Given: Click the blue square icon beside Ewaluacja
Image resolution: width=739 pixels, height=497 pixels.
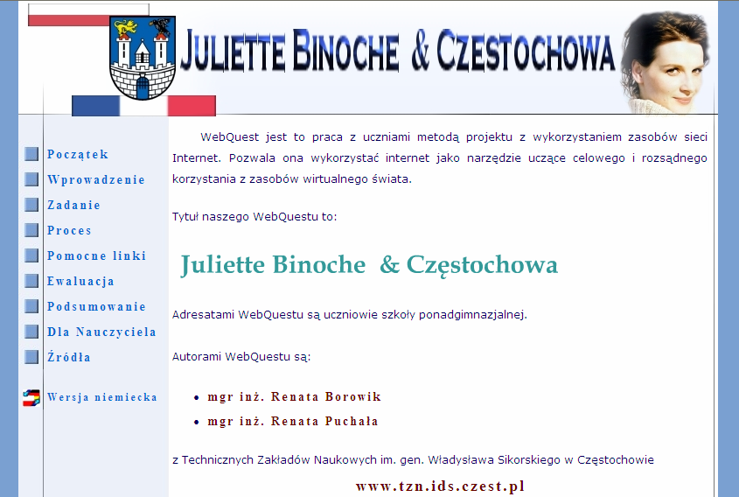Looking at the screenshot, I should click(31, 282).
